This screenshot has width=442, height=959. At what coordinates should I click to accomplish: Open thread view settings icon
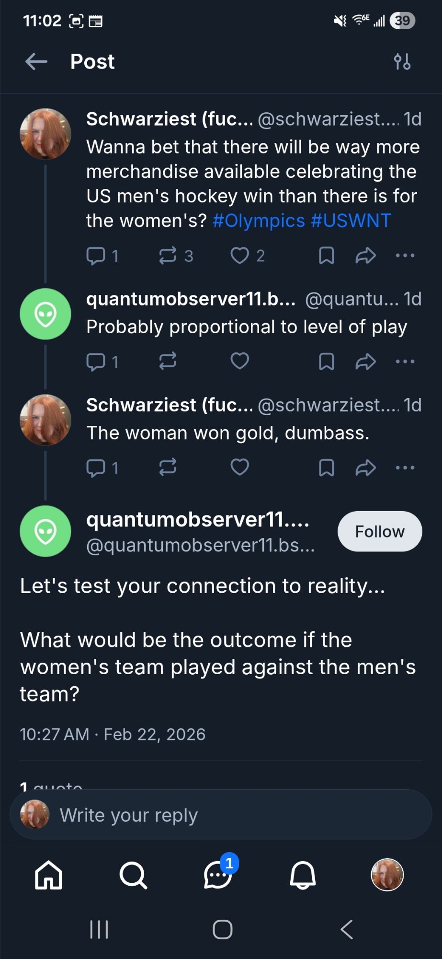(x=402, y=62)
